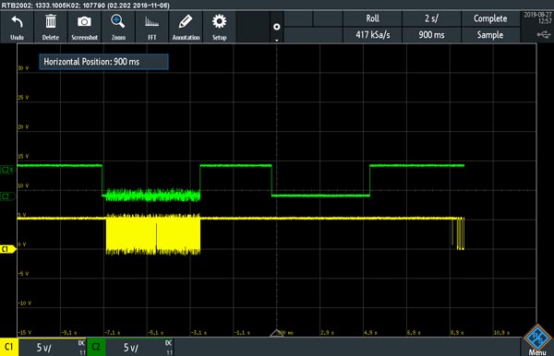
Task: Click the 417 kSa/s sample rate field
Action: click(x=372, y=35)
